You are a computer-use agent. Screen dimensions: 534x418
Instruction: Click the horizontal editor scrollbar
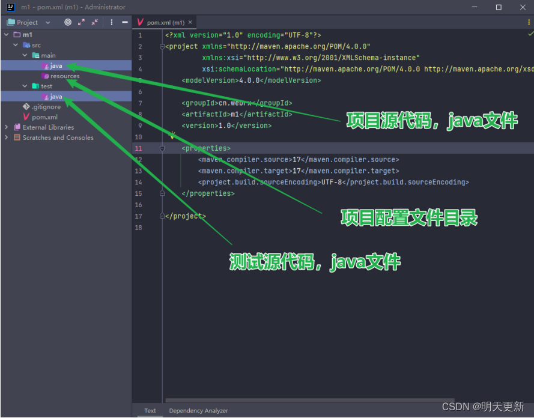tap(309, 401)
